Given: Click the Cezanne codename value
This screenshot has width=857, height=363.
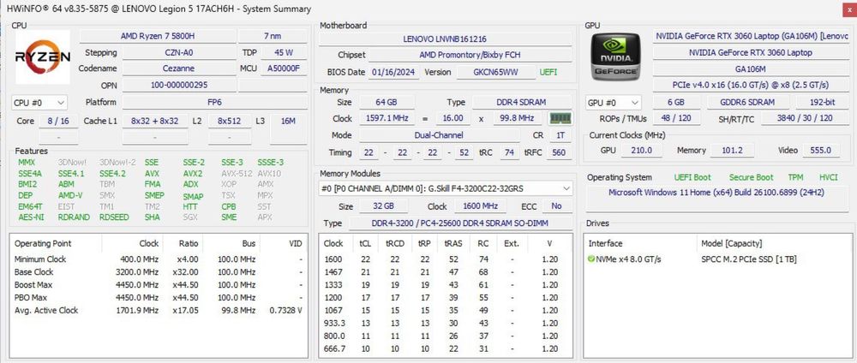Looking at the screenshot, I should 179,68.
